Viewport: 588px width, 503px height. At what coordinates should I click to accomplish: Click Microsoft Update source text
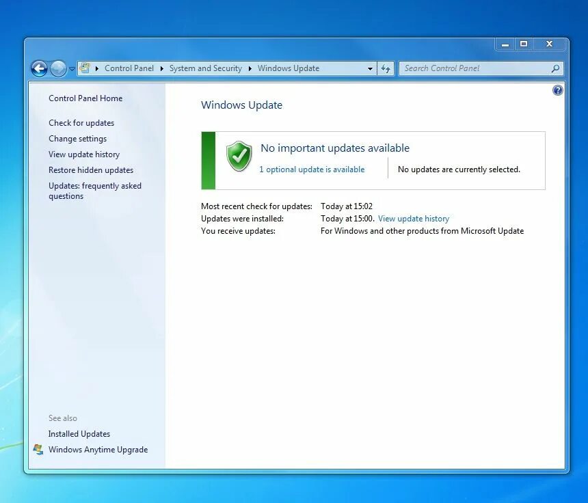pyautogui.click(x=423, y=231)
